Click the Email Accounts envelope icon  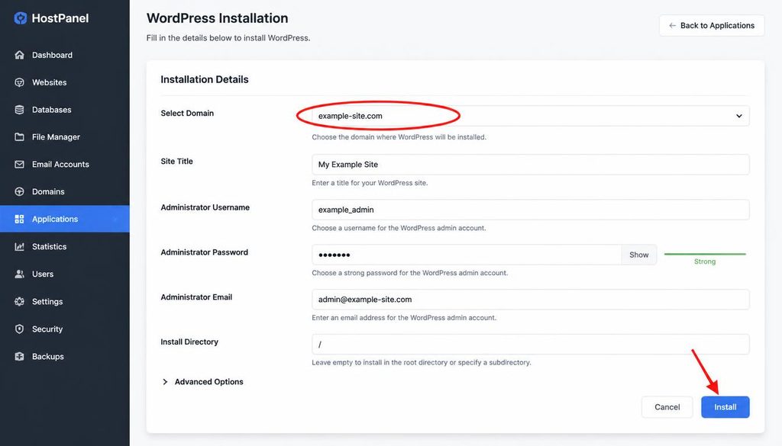(x=19, y=164)
